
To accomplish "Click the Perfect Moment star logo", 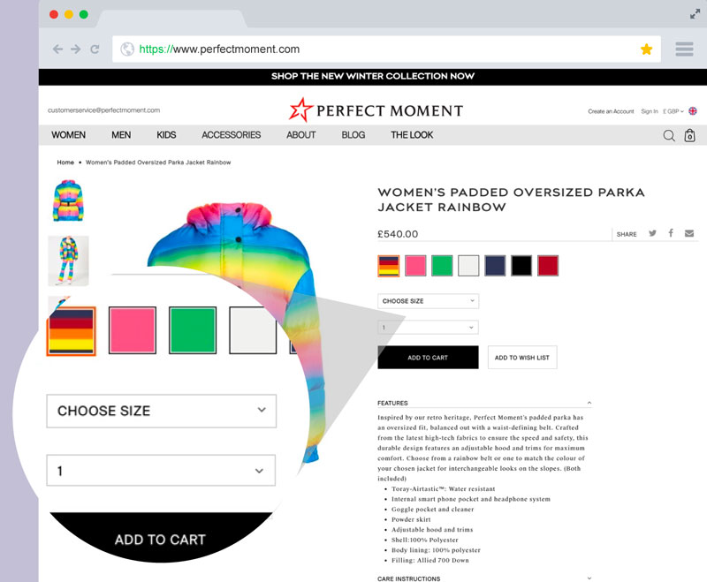I will click(300, 110).
